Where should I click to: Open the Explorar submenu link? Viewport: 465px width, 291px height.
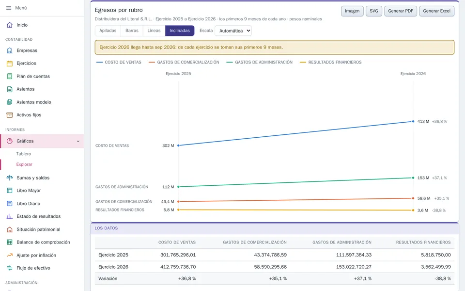click(24, 164)
